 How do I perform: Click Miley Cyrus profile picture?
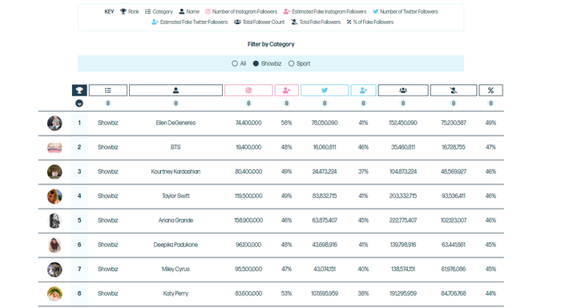[x=54, y=269]
